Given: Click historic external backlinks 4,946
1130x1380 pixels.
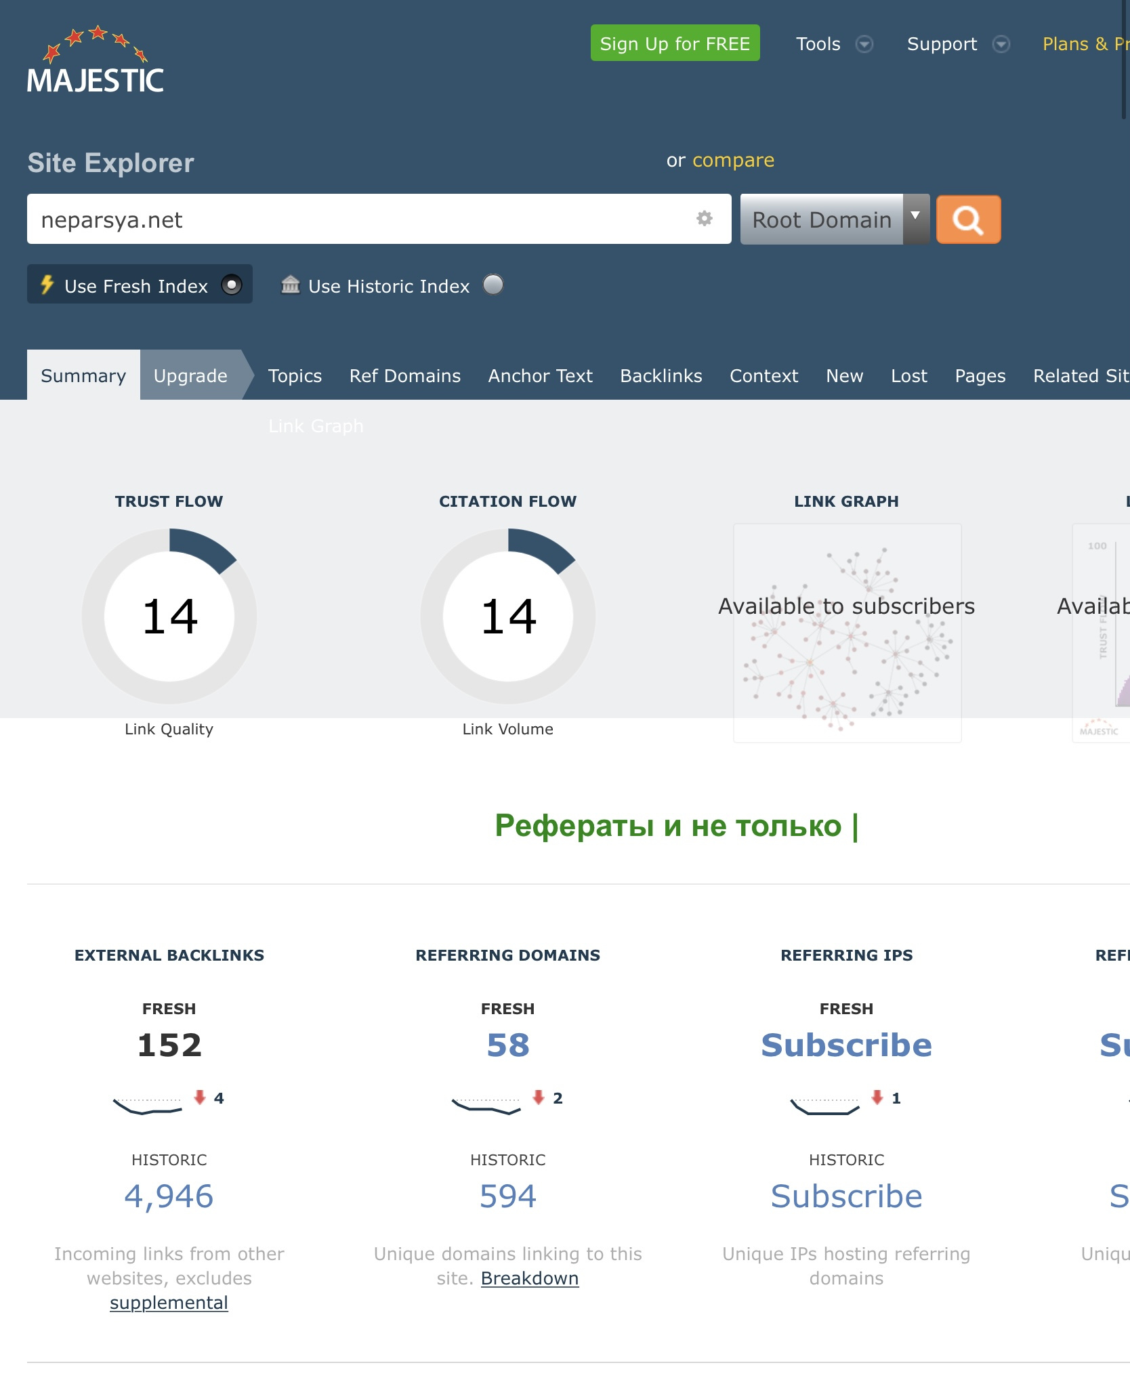Looking at the screenshot, I should click(169, 1196).
